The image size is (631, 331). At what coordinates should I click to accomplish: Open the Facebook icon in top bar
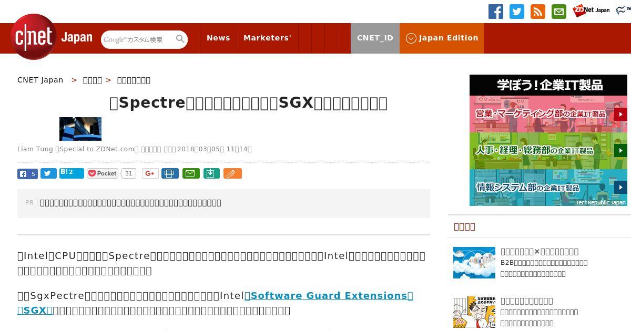496,12
